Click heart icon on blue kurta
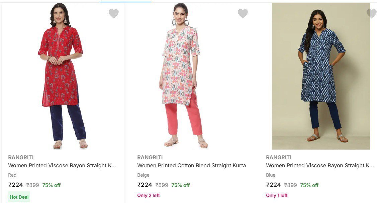This screenshot has width=377, height=203. tap(371, 14)
